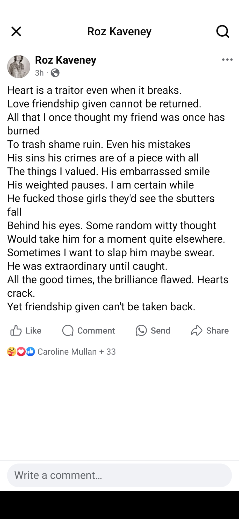Focus the "Write a comment…" field
The height and width of the screenshot is (519, 239).
coord(119,475)
